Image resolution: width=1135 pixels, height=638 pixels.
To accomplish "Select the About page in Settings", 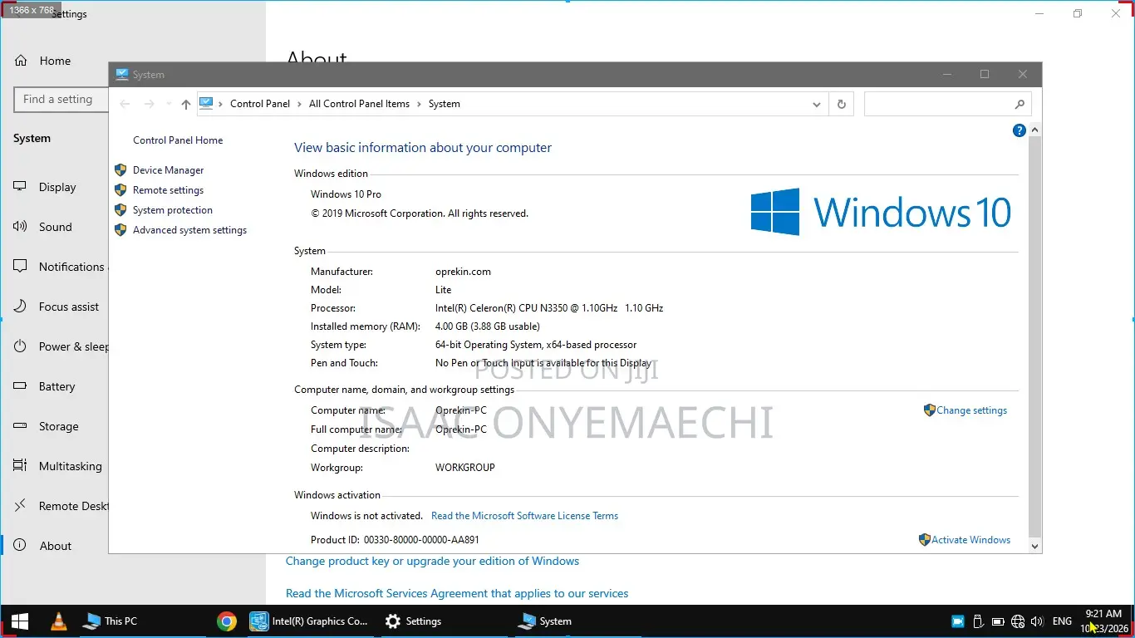I will pyautogui.click(x=56, y=546).
